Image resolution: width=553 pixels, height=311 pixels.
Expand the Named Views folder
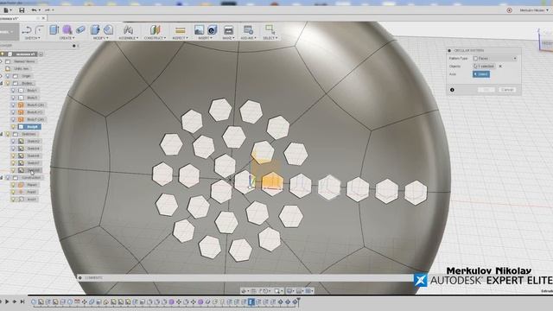click(2, 61)
